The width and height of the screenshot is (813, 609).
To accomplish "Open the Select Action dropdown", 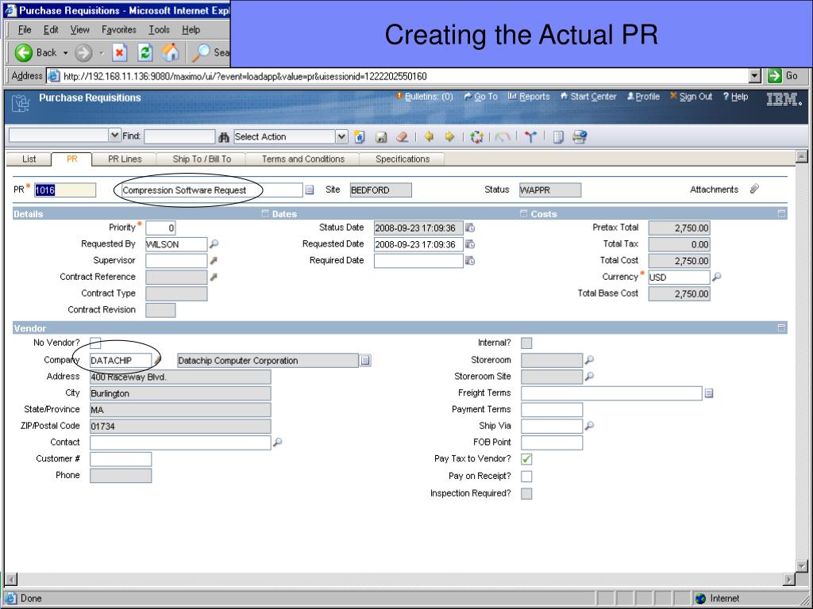I will click(x=341, y=136).
